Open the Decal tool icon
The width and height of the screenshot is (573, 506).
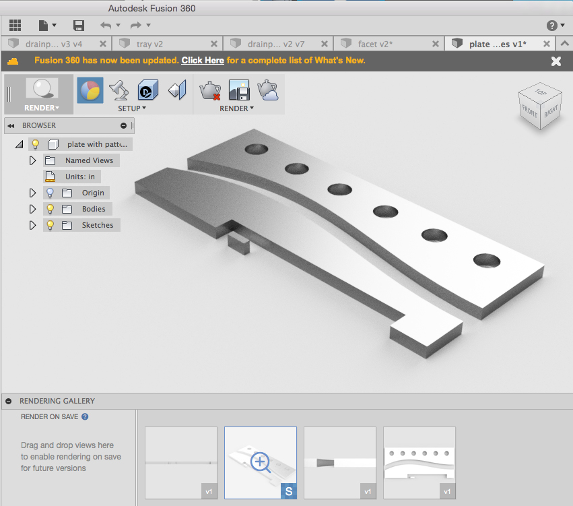[147, 90]
